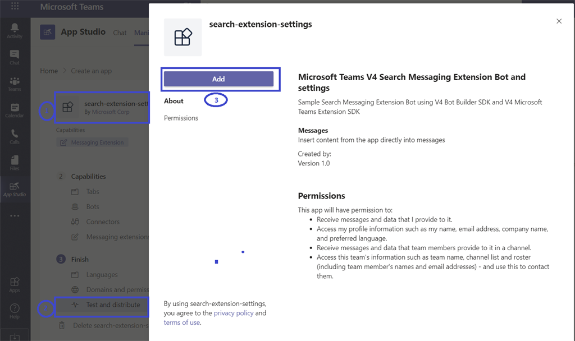Open the Apps icon near the bottom

(14, 283)
